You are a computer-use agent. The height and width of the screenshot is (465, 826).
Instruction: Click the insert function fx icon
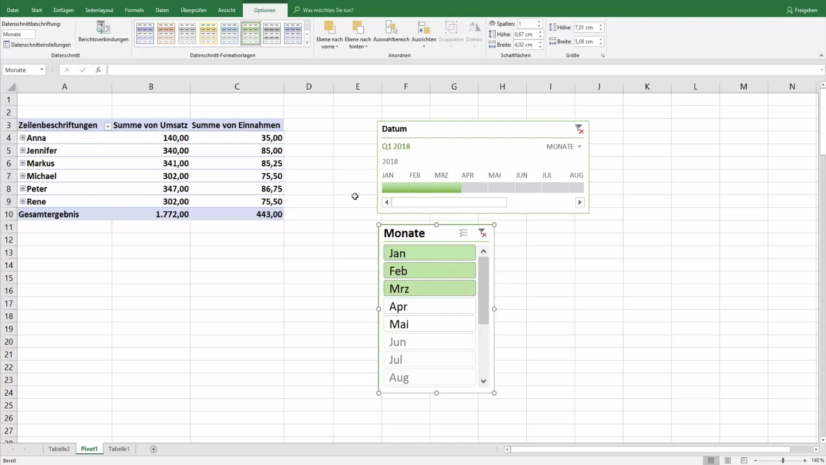pyautogui.click(x=98, y=70)
